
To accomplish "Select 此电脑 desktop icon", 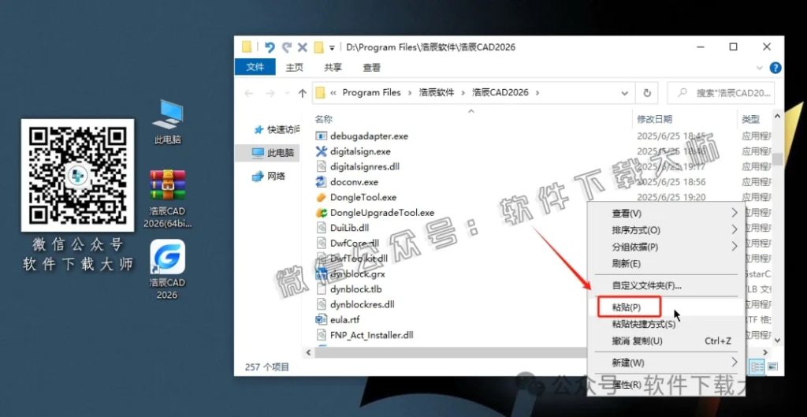I will (x=168, y=122).
